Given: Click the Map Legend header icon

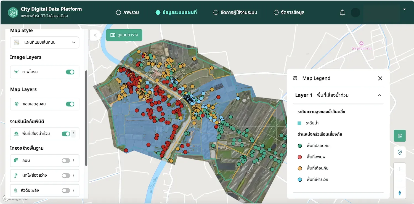Looking at the screenshot, I should tap(295, 78).
